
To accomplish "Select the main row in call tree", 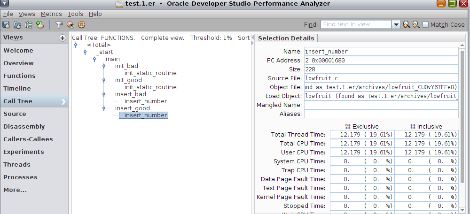I will (113, 59).
